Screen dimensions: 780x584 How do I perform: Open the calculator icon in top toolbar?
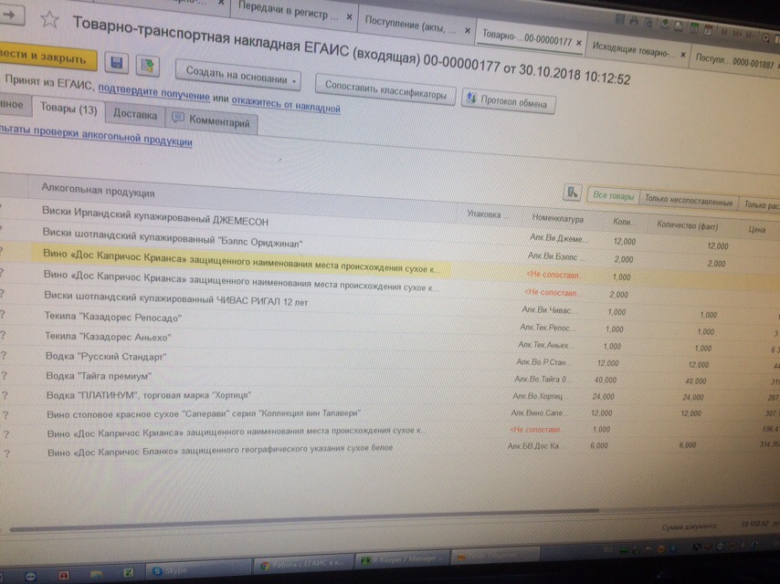694,28
